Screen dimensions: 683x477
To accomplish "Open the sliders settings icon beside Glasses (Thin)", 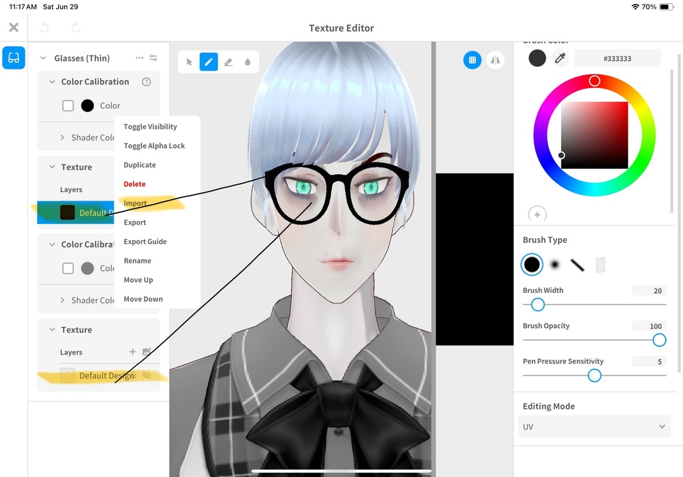I will click(153, 57).
